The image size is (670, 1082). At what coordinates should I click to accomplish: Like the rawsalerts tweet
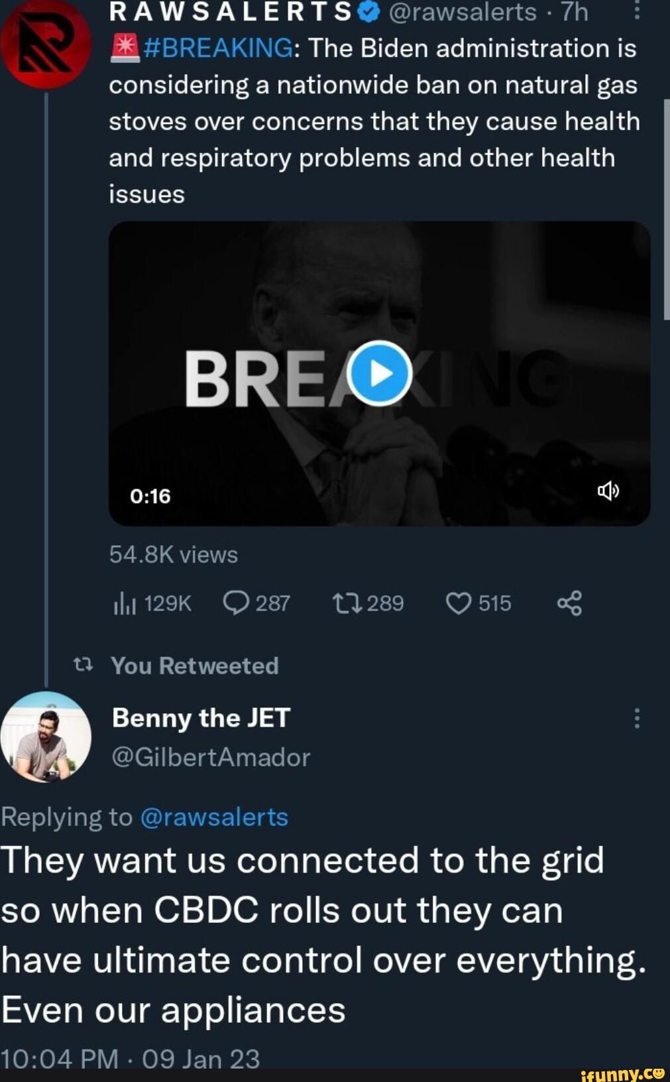click(x=458, y=603)
